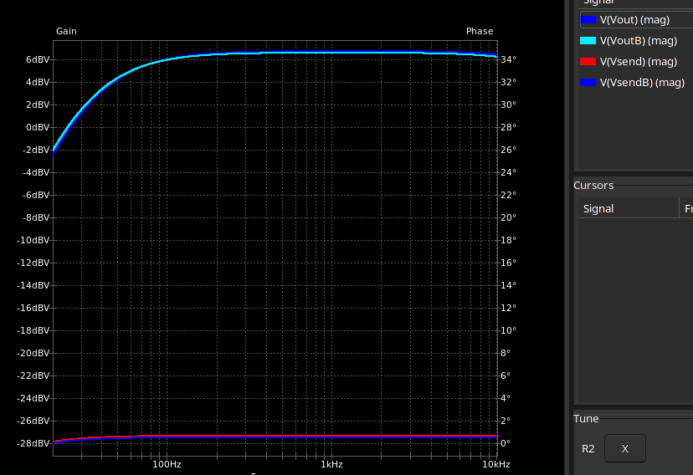Select the V(VoutB) (mag) signal row

(x=636, y=41)
